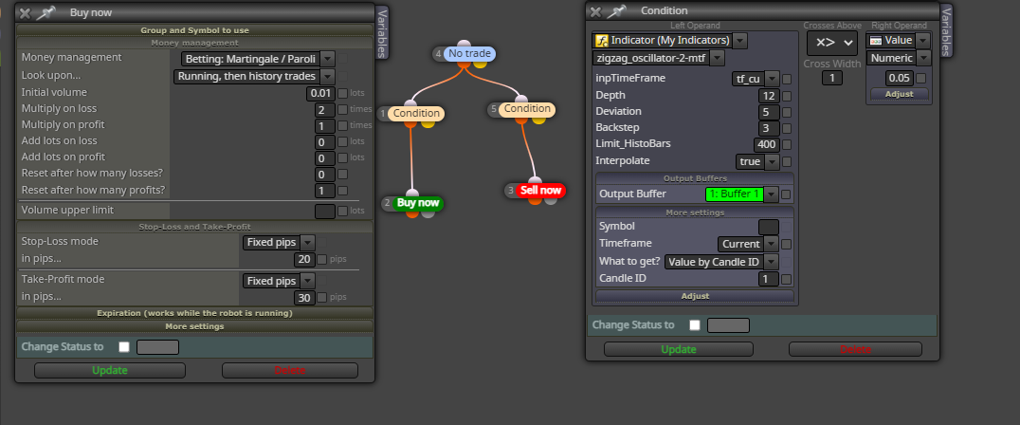The width and height of the screenshot is (1020, 425).
Task: Click the Limit_HistoBars 400 field
Action: 767,144
